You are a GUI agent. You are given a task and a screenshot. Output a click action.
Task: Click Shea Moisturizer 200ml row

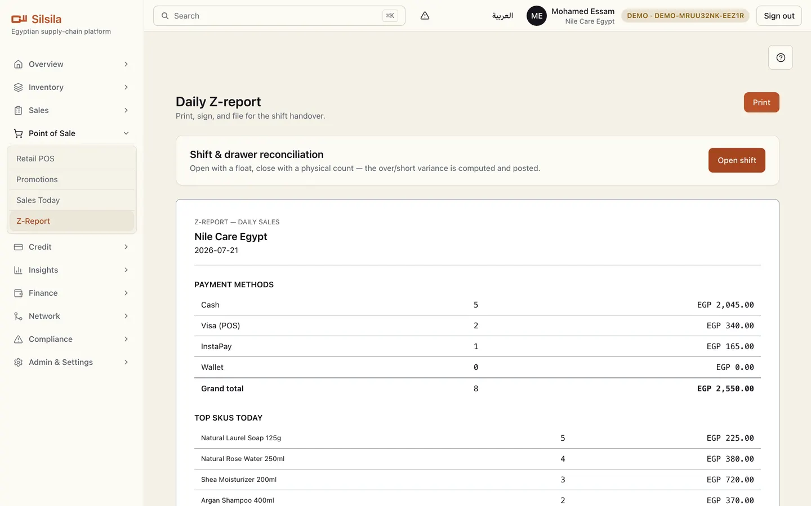[x=478, y=480]
